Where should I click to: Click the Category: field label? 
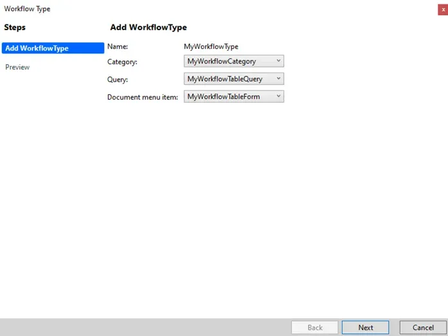122,62
